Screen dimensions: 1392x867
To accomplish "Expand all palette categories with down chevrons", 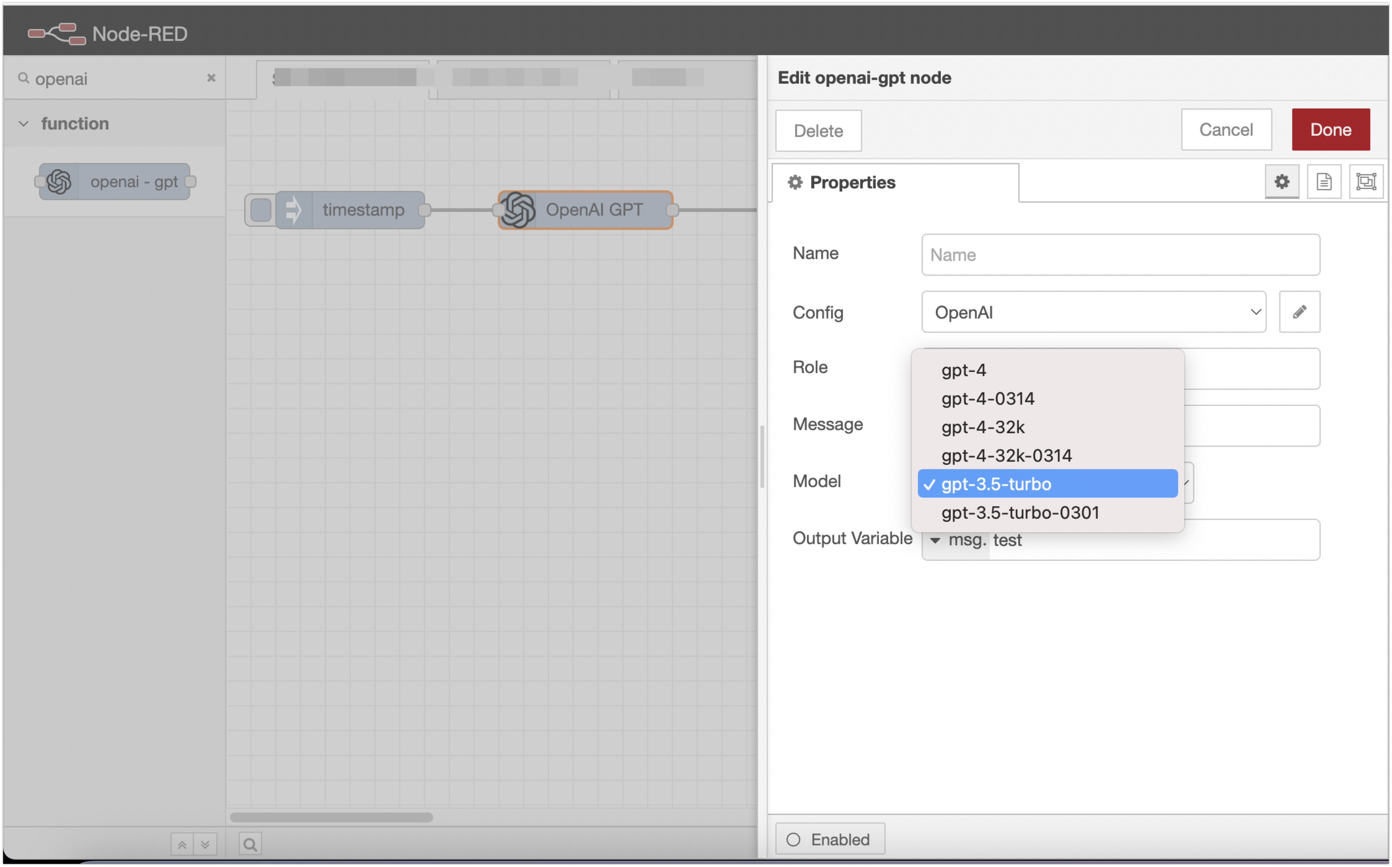I will (x=205, y=845).
